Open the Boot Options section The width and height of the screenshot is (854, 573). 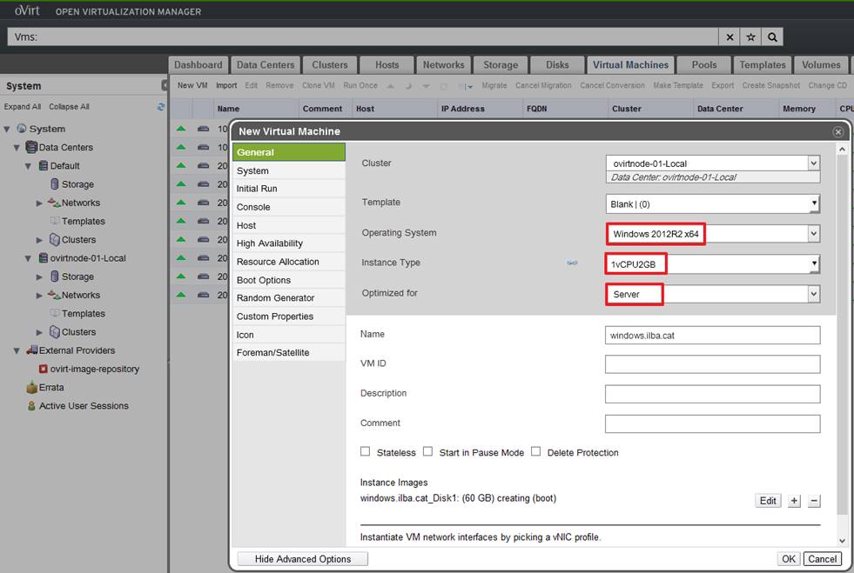pos(289,280)
